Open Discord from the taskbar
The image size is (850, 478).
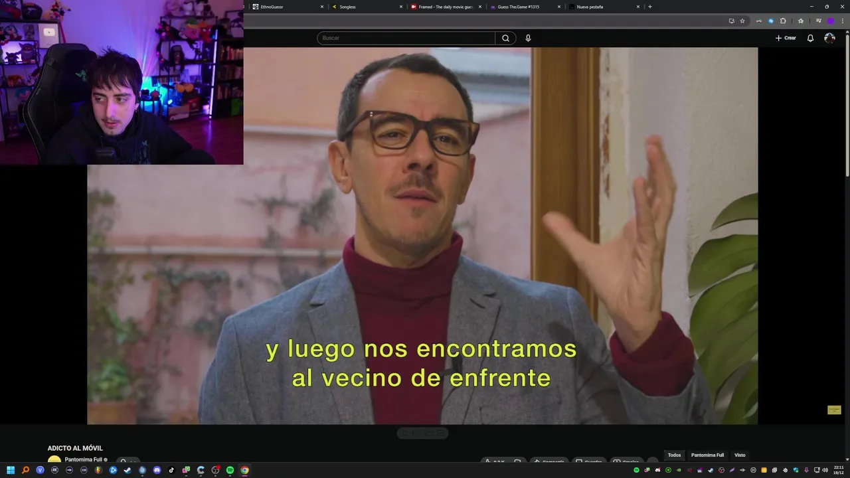[157, 470]
